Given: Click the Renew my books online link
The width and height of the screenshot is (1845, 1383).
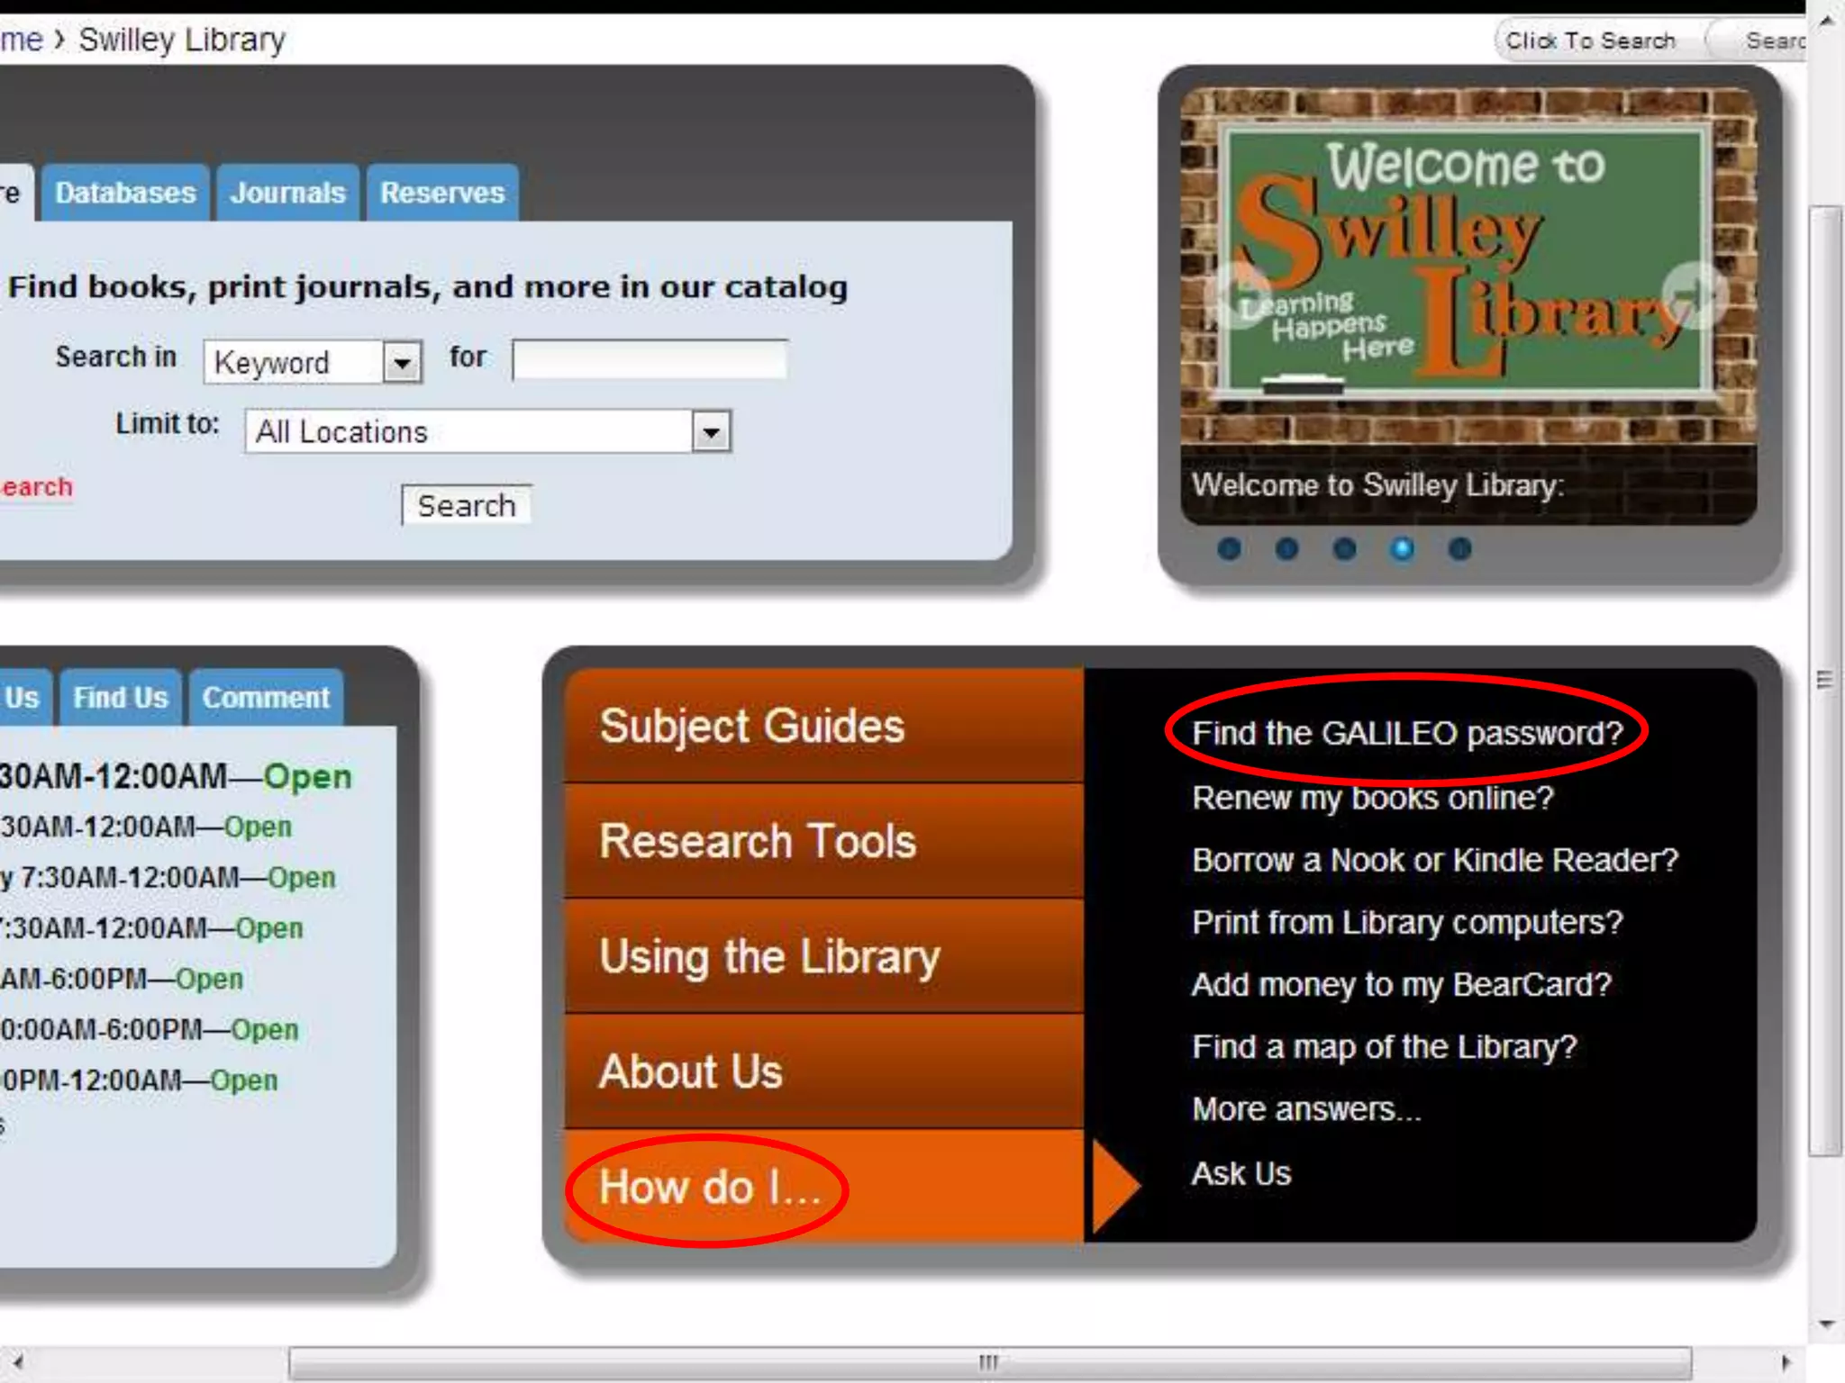Looking at the screenshot, I should [x=1372, y=798].
